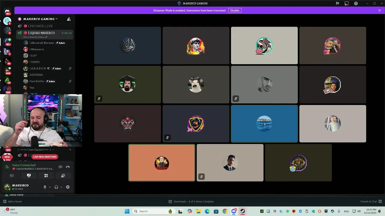Select the blue ocean avatar participant tile
The height and width of the screenshot is (216, 385).
tap(264, 124)
